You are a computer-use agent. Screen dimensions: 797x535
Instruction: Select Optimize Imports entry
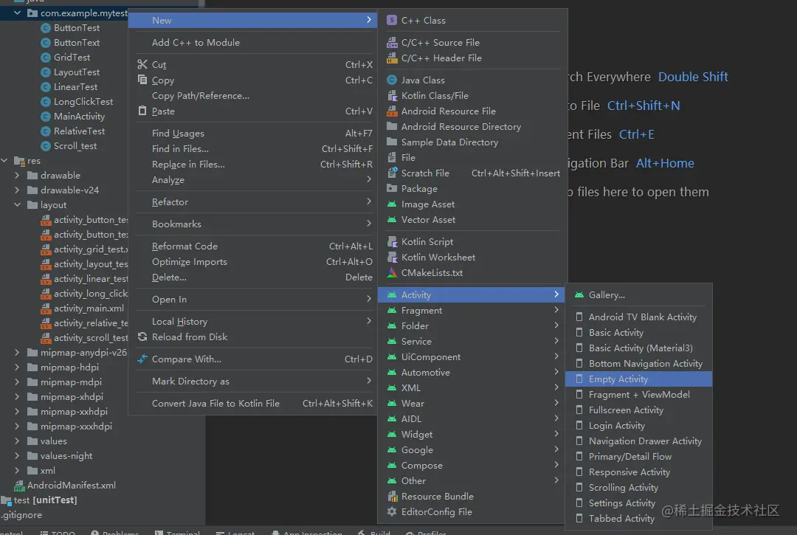(x=252, y=262)
